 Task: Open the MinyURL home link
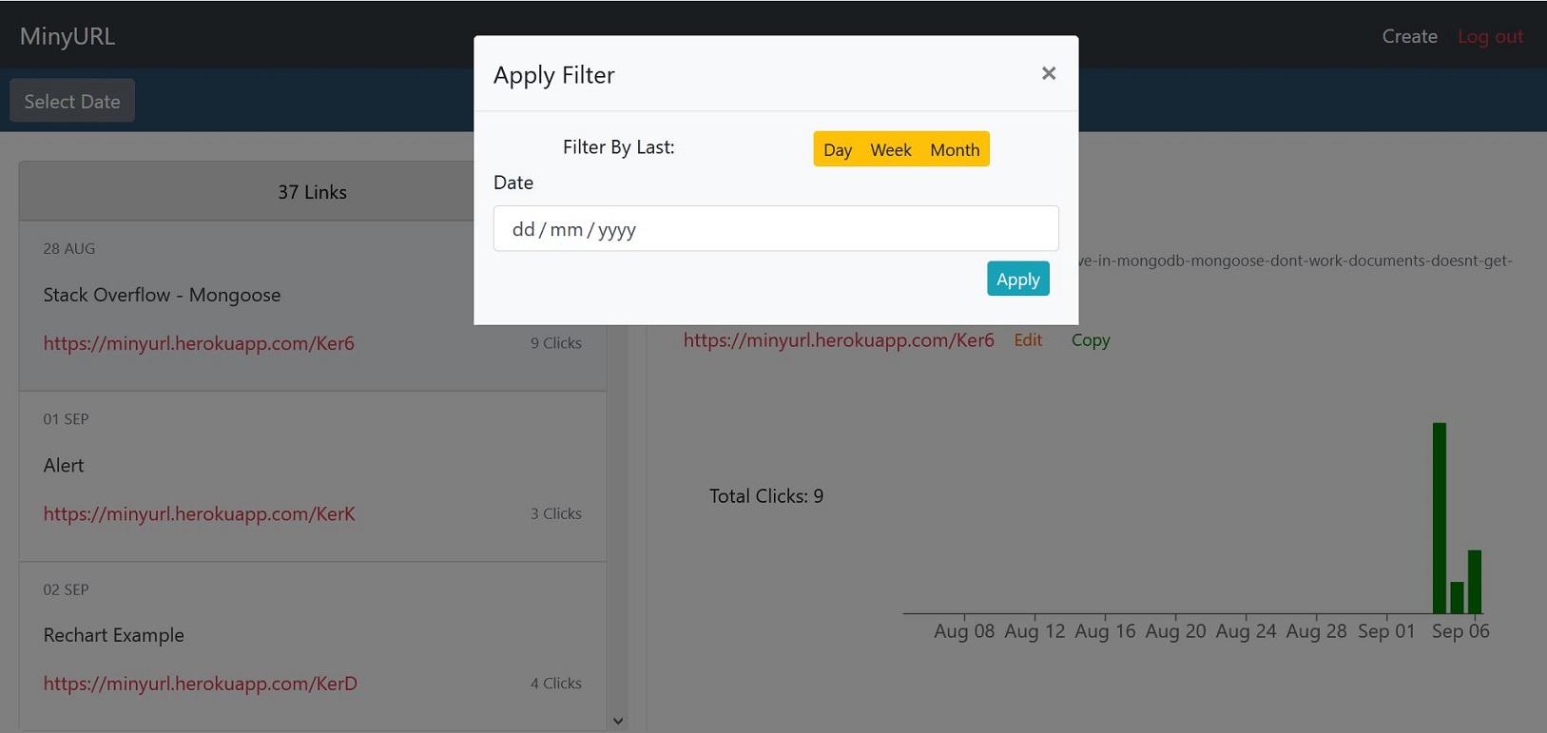[x=68, y=36]
